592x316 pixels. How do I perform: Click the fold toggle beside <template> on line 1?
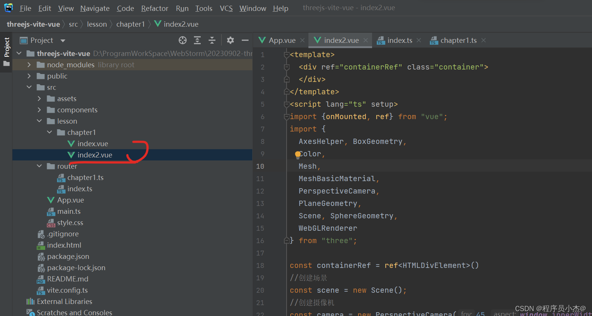click(x=287, y=55)
